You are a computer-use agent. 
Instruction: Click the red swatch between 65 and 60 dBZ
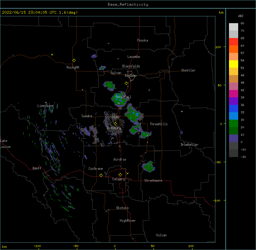tap(233, 42)
